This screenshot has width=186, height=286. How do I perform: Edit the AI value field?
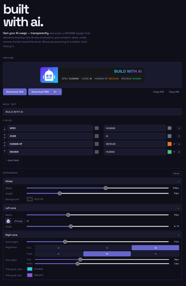coord(135,136)
